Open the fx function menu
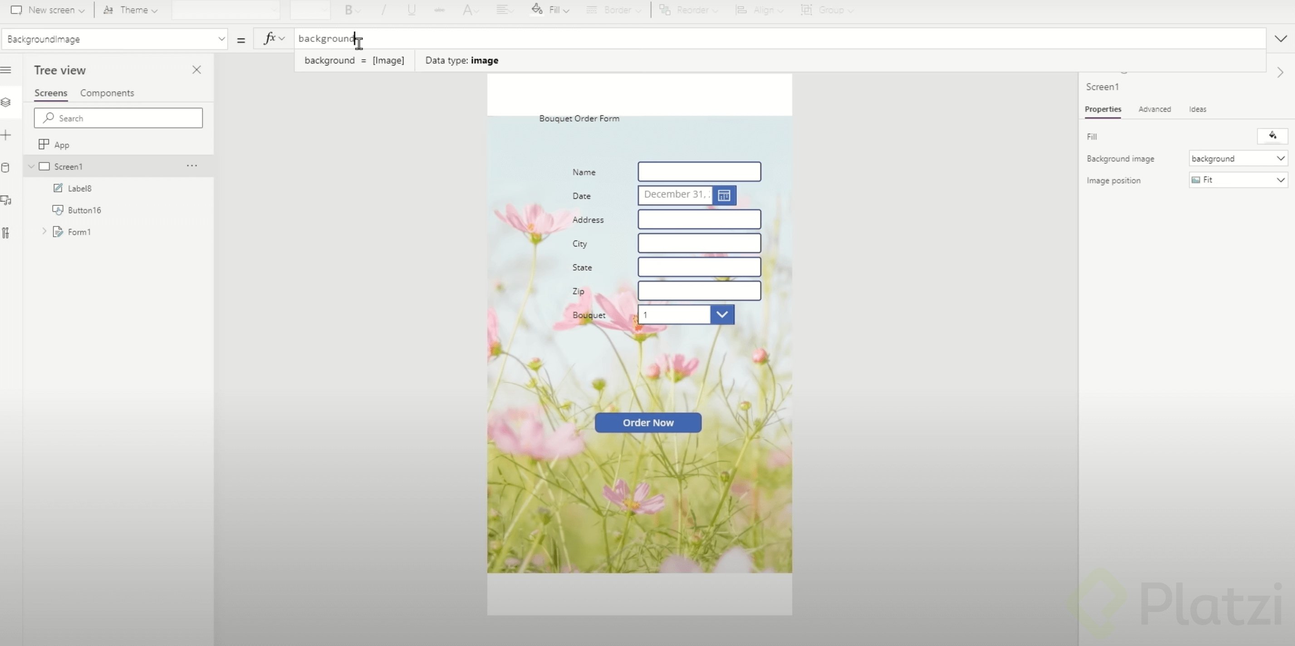Screen dimensions: 1295x646 pyautogui.click(x=274, y=39)
